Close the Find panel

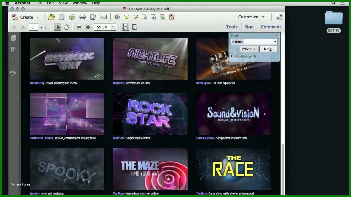[276, 36]
